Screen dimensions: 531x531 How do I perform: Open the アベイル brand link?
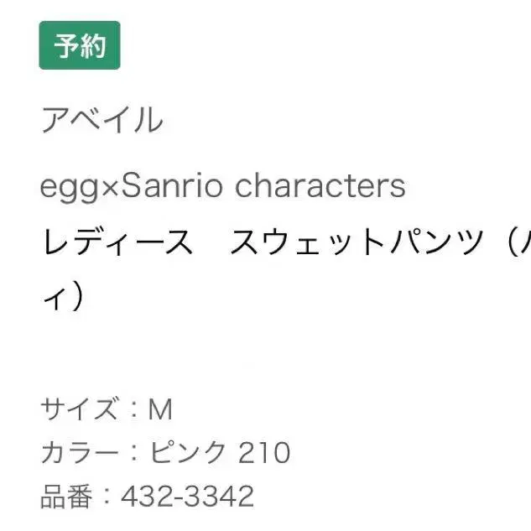click(x=102, y=120)
